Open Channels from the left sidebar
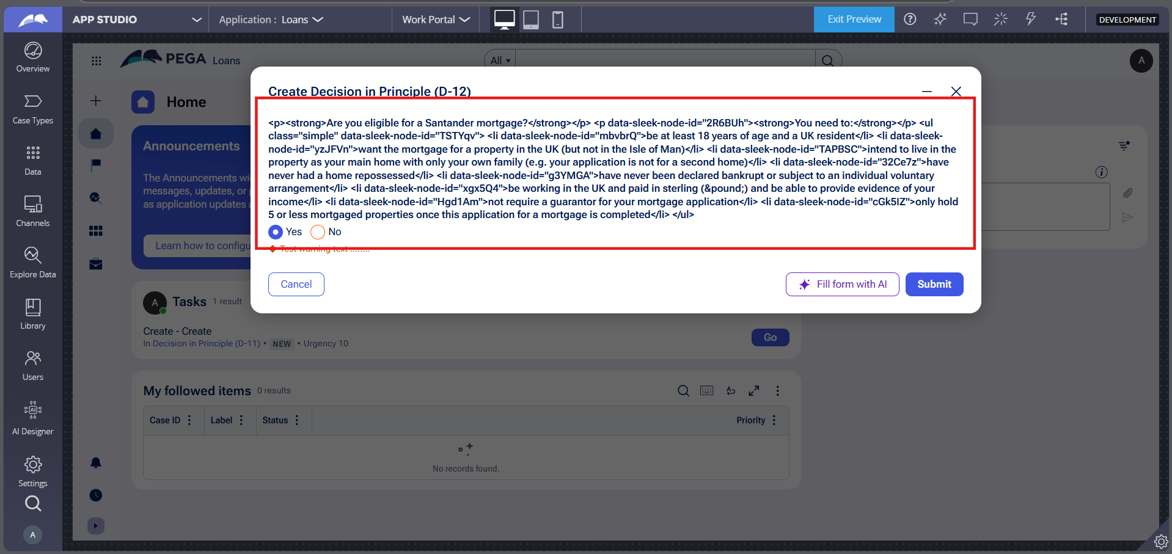This screenshot has height=554, width=1172. 33,211
